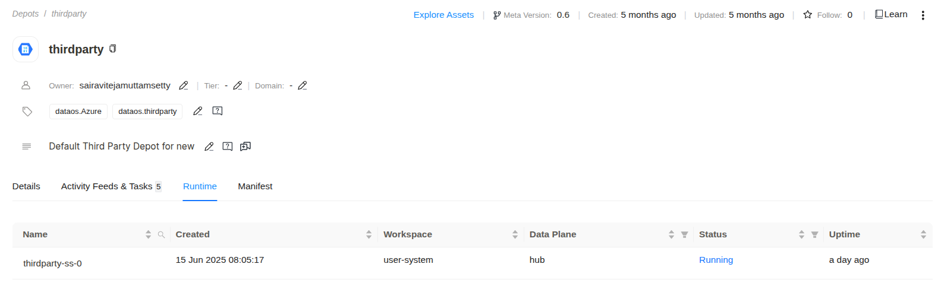The image size is (941, 286).
Task: Request tag update icon beside tags
Action: (218, 111)
